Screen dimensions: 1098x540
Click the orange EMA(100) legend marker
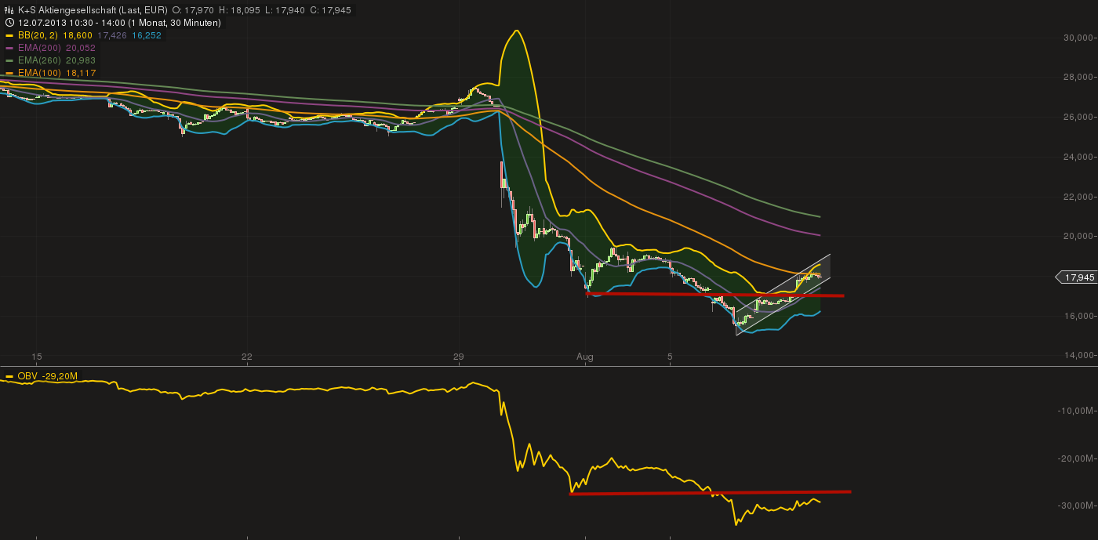click(x=9, y=73)
